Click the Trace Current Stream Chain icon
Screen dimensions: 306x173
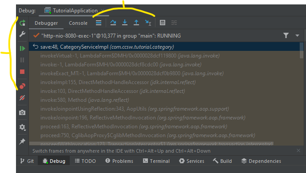point(174,23)
